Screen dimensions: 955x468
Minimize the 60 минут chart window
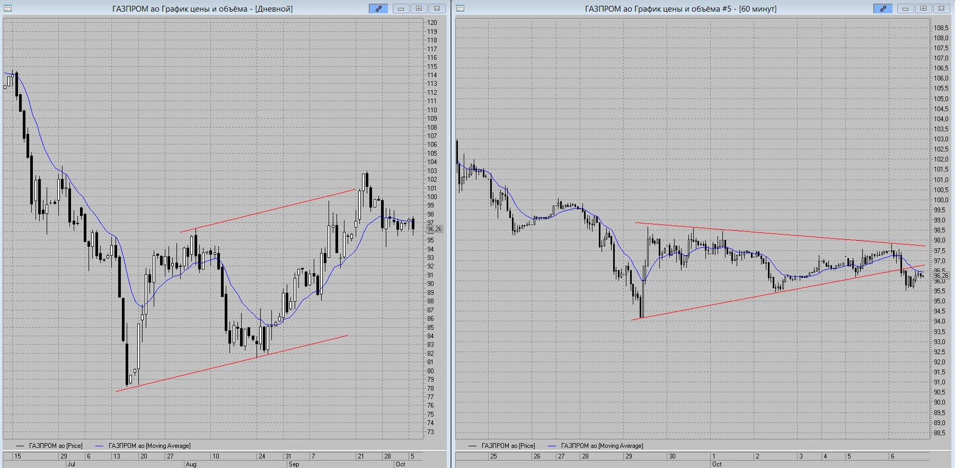point(905,8)
